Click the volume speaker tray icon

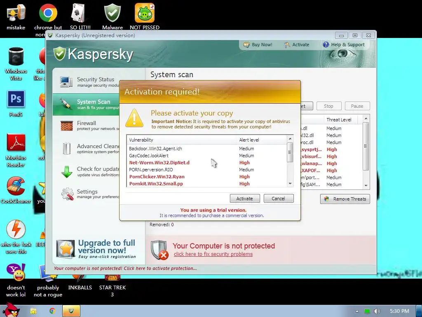tap(377, 311)
